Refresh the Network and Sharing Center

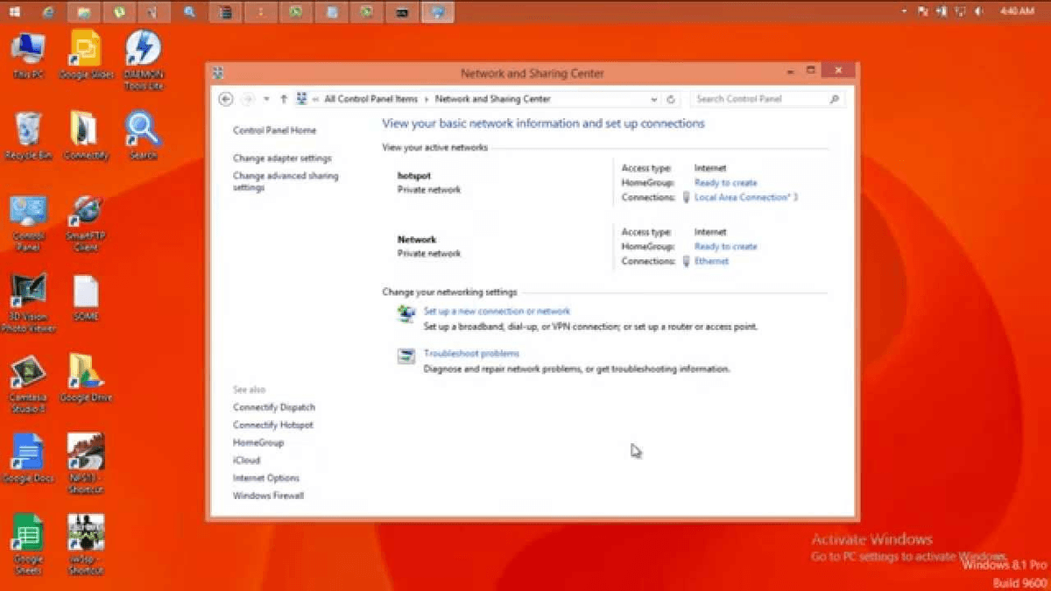pos(671,100)
